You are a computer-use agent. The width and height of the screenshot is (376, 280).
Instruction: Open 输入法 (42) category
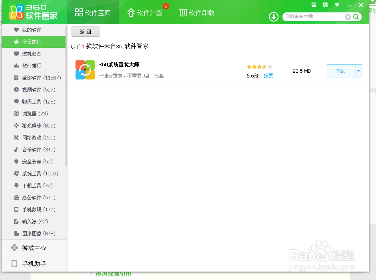pyautogui.click(x=34, y=222)
